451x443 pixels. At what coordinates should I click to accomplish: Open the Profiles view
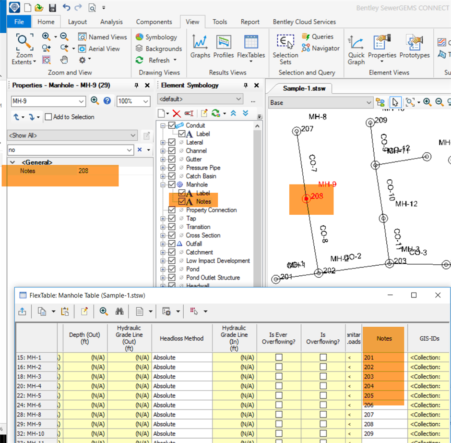(224, 46)
